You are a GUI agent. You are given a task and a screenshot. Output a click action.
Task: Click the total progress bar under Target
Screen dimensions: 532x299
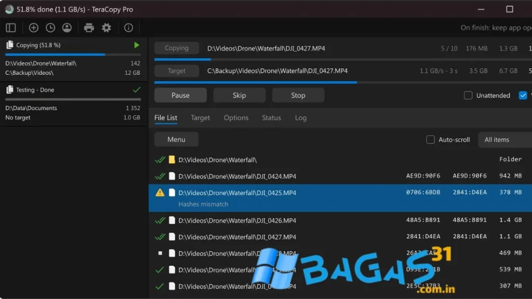coord(343,82)
